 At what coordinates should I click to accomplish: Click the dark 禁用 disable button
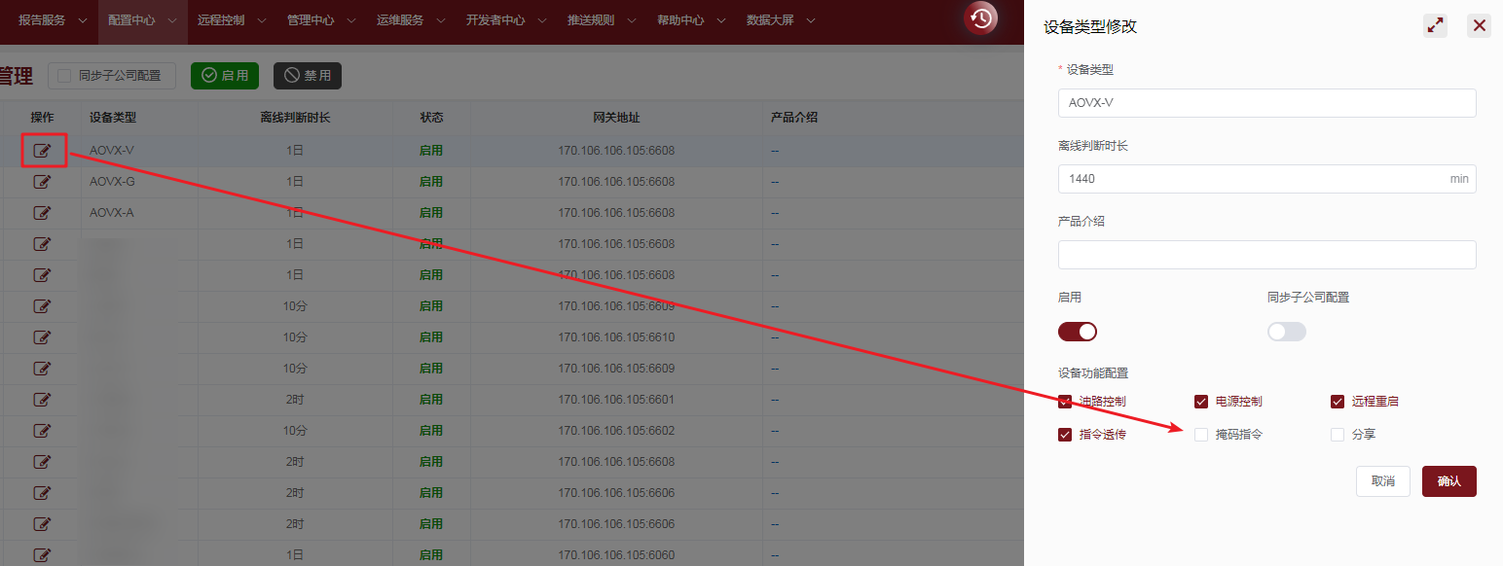(308, 76)
